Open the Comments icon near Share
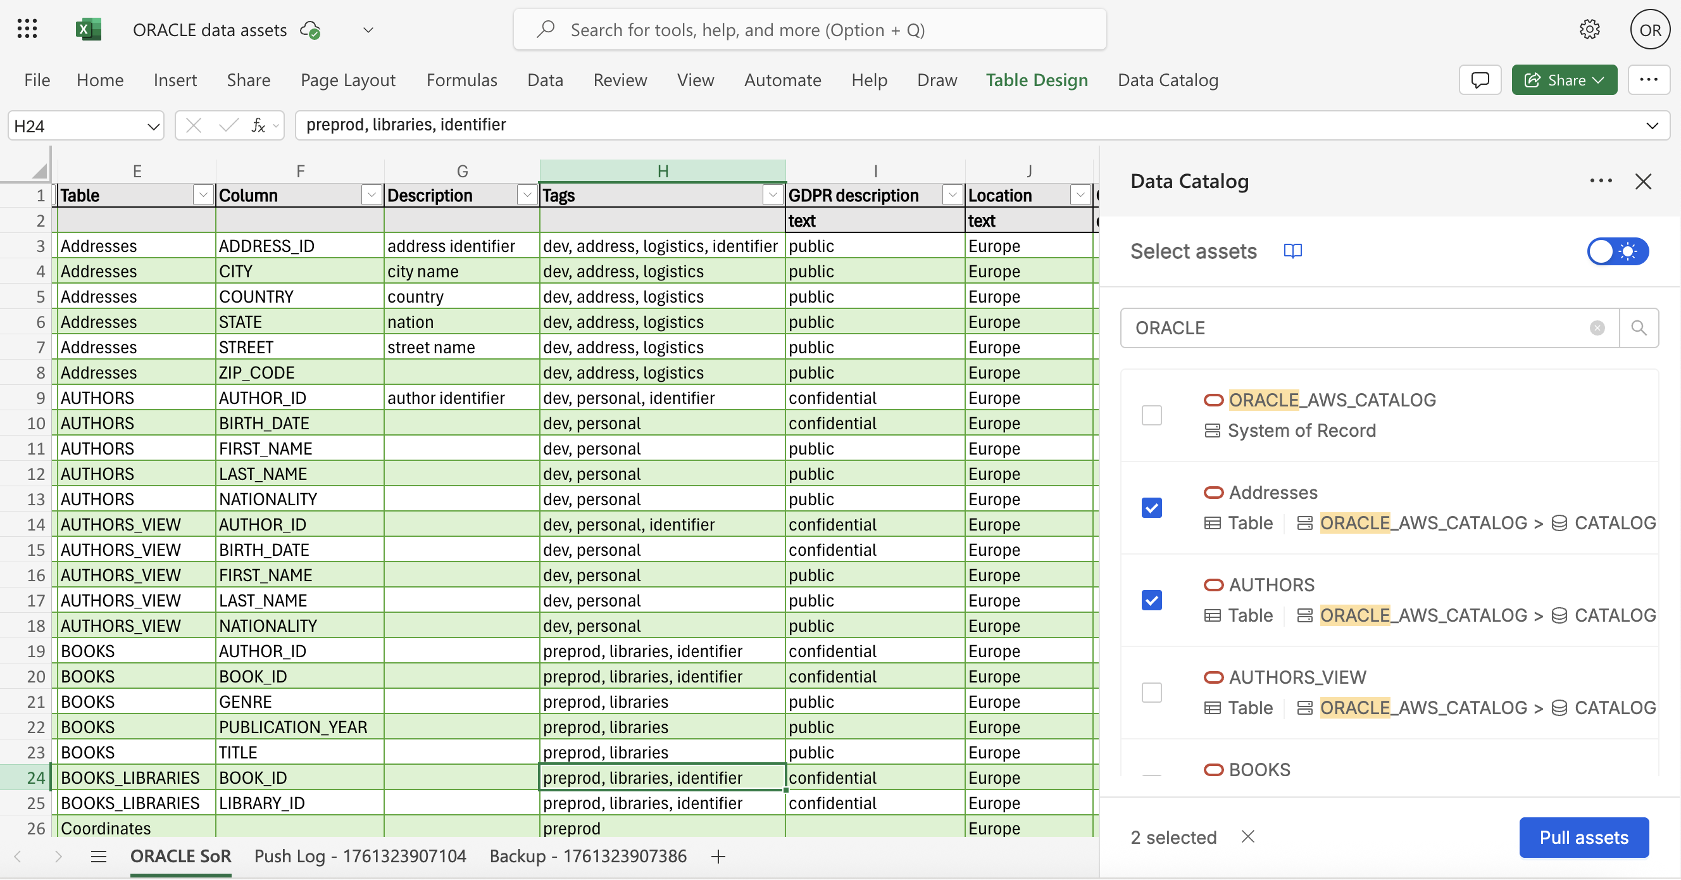The width and height of the screenshot is (1681, 880). [x=1479, y=80]
